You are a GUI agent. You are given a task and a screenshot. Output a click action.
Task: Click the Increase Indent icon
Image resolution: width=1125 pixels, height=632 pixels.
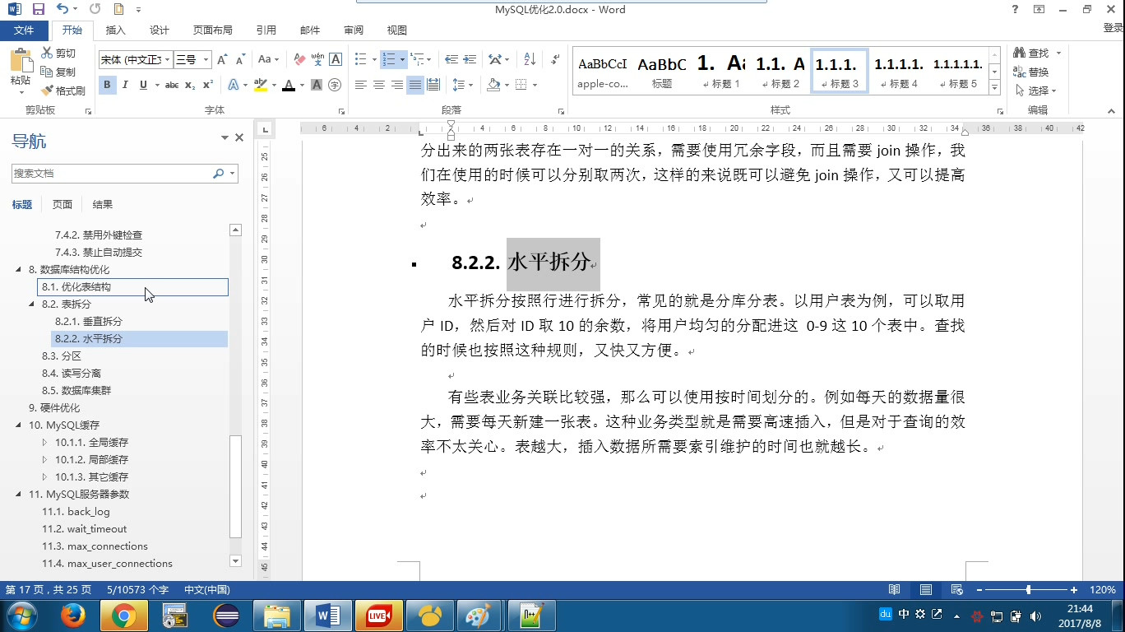pyautogui.click(x=470, y=59)
